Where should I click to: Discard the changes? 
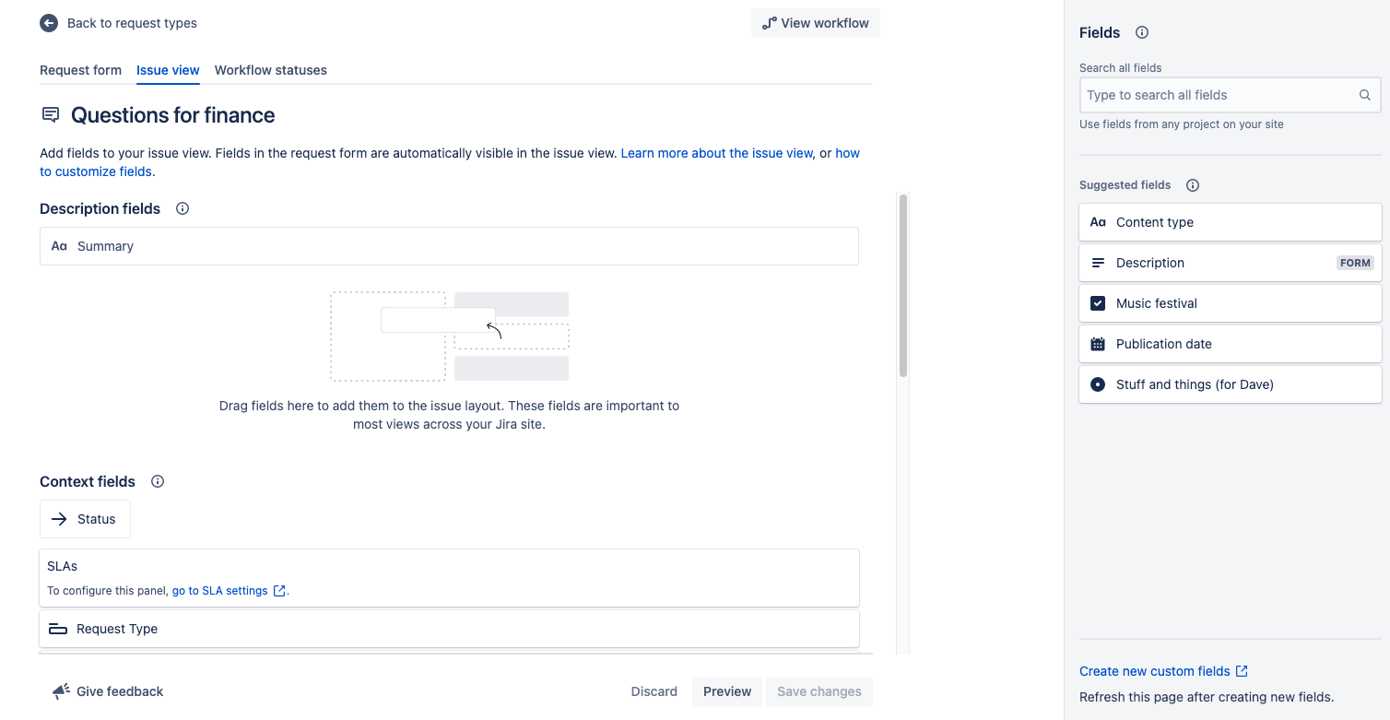[654, 691]
